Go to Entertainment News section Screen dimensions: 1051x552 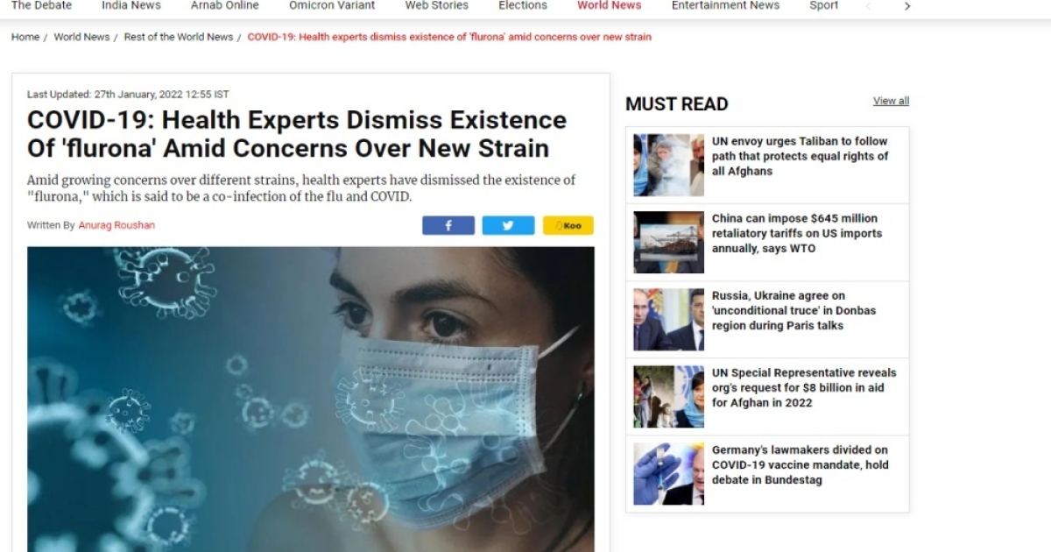(x=725, y=5)
